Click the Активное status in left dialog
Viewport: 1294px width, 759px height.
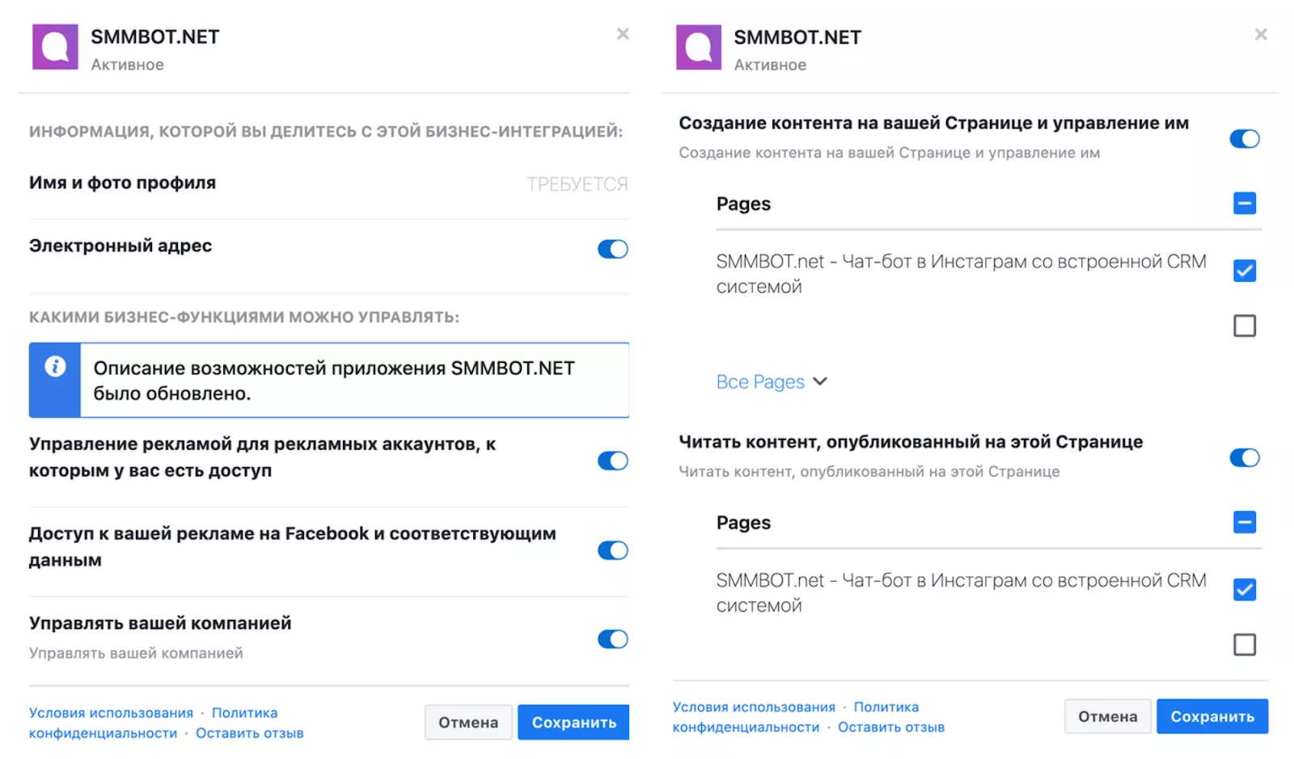[127, 65]
